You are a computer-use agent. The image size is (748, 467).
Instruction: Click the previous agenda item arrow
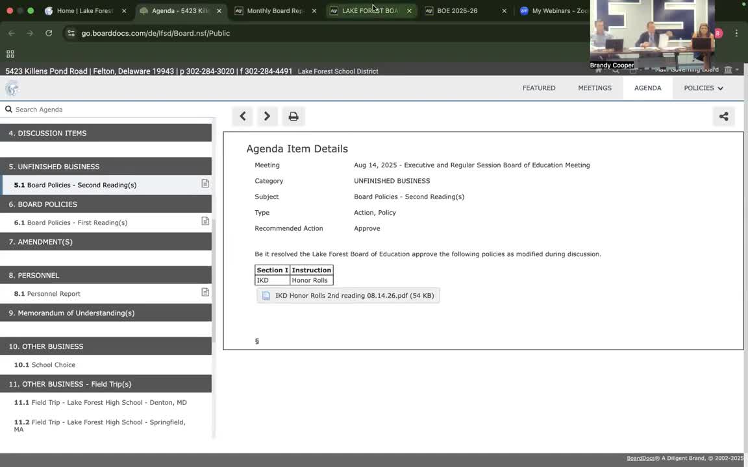(x=243, y=116)
